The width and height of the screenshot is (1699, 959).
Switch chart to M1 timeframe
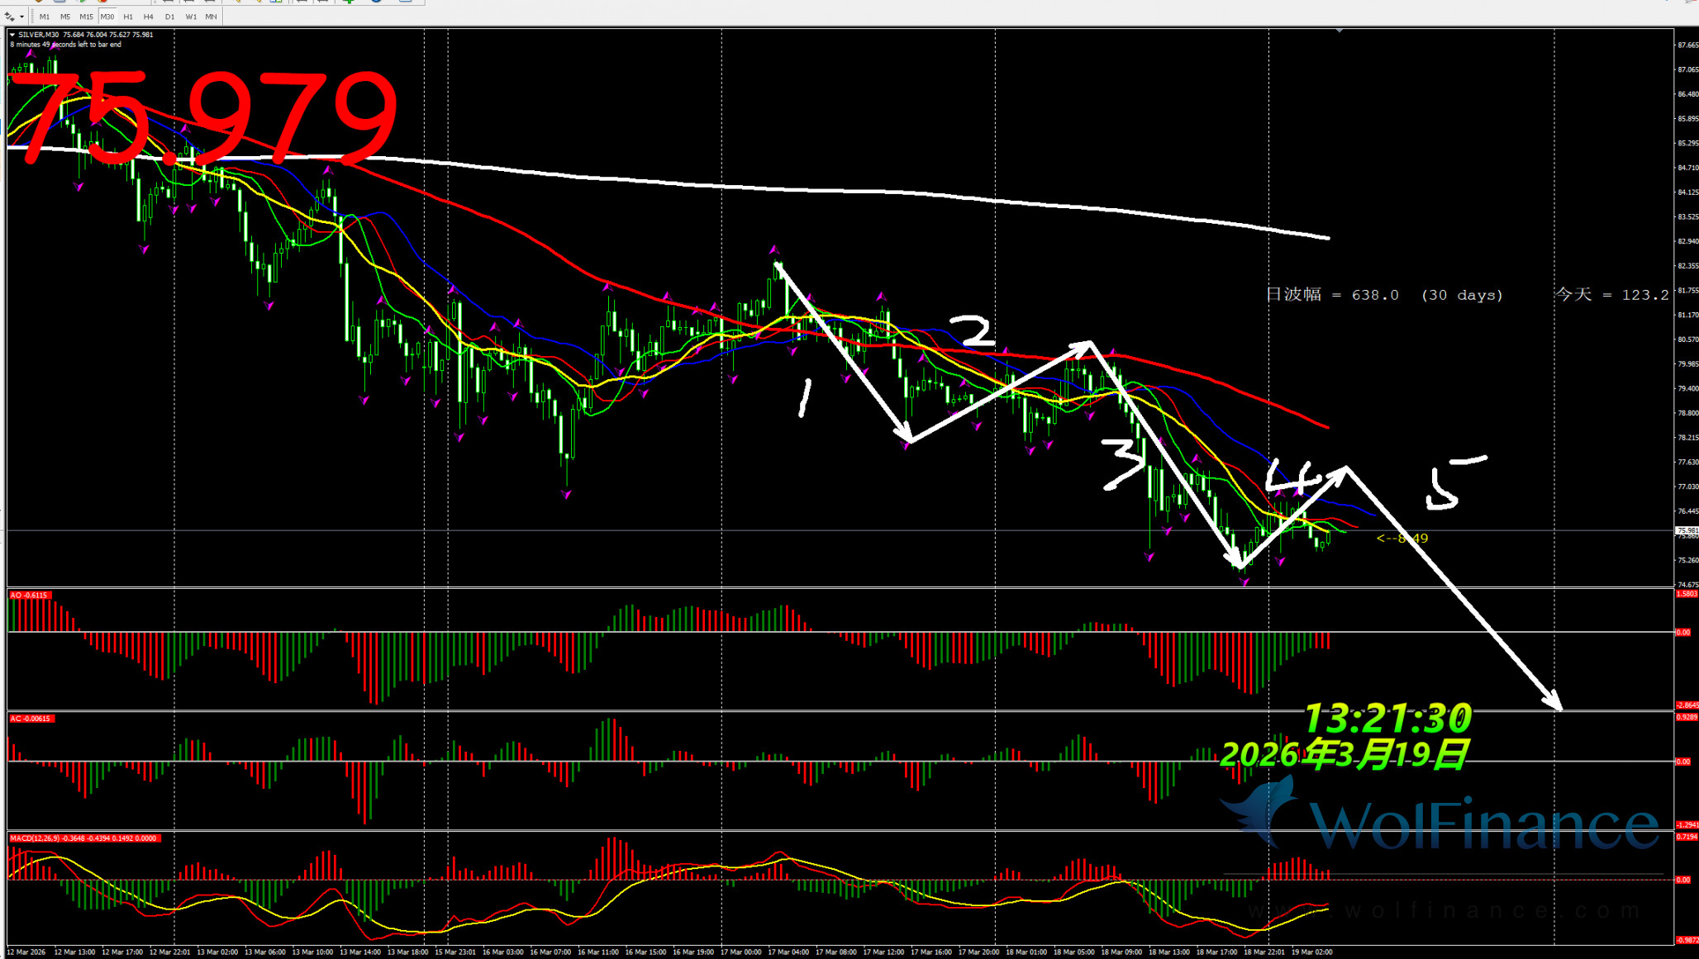click(x=45, y=17)
